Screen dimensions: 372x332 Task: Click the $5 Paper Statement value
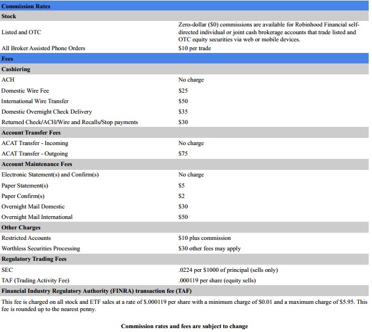coord(181,185)
